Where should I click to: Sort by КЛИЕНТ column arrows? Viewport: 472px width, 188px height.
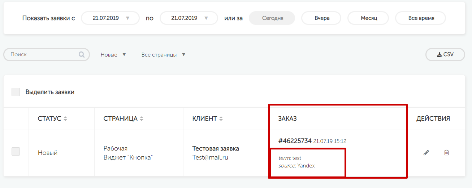click(221, 119)
